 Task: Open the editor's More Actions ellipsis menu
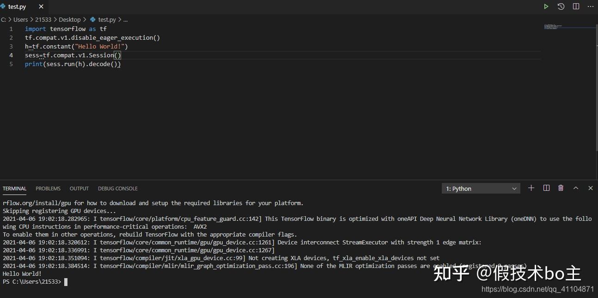[x=590, y=6]
